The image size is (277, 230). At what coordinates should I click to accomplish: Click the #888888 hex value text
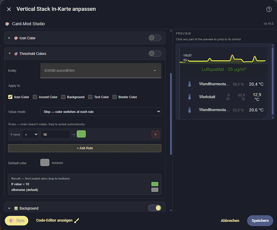click(x=57, y=163)
